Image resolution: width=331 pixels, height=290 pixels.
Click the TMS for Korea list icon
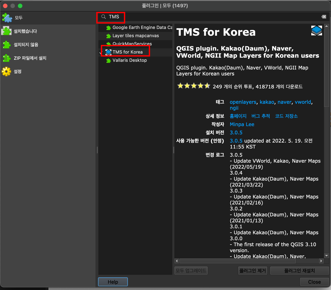(x=108, y=52)
